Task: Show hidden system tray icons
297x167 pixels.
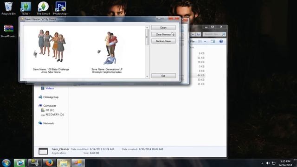Action: [x=262, y=163]
